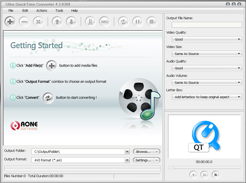Click the C:\OutputFolder\ path field
Viewport: 246px width, 183px height.
(78, 152)
